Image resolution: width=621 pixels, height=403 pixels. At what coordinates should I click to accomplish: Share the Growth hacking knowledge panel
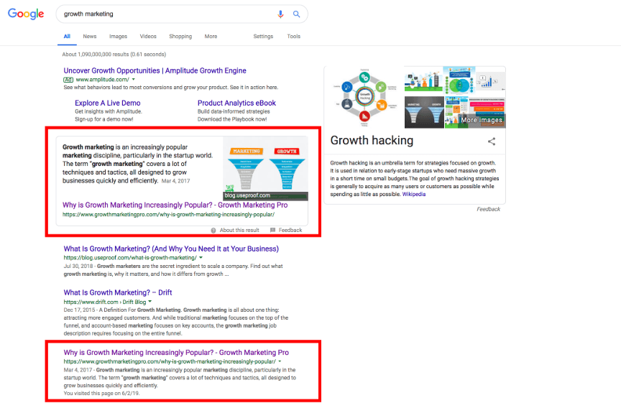point(492,142)
